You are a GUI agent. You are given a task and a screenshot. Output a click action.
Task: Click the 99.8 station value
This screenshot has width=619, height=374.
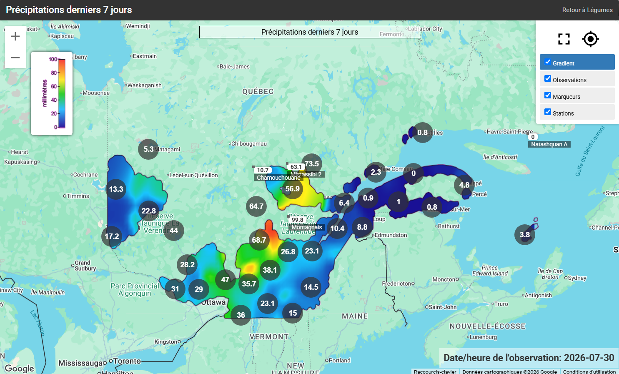pyautogui.click(x=298, y=220)
